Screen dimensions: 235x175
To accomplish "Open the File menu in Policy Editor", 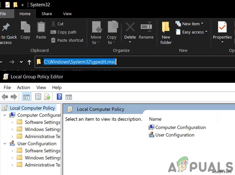I will click(7, 87).
